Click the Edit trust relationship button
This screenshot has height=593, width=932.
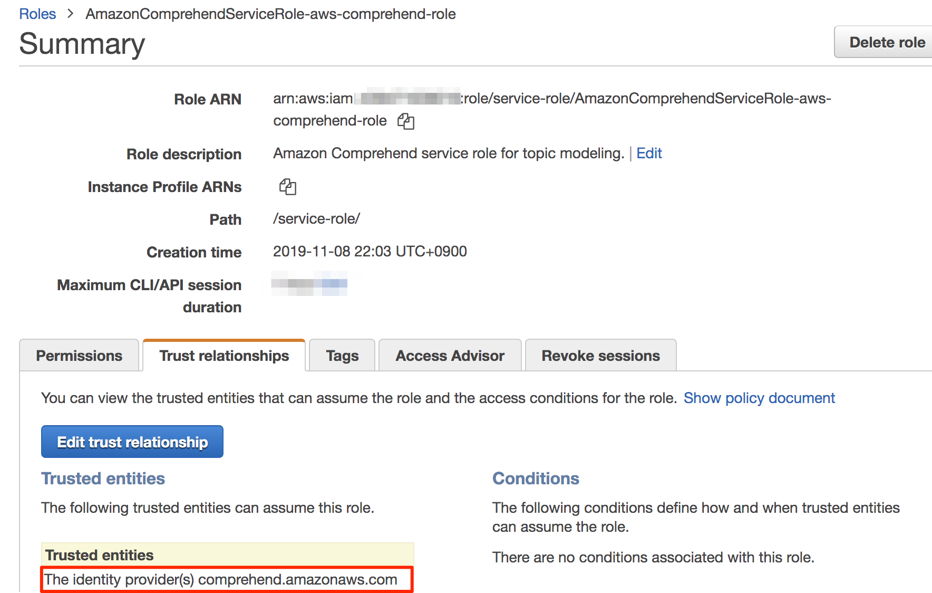[x=132, y=442]
